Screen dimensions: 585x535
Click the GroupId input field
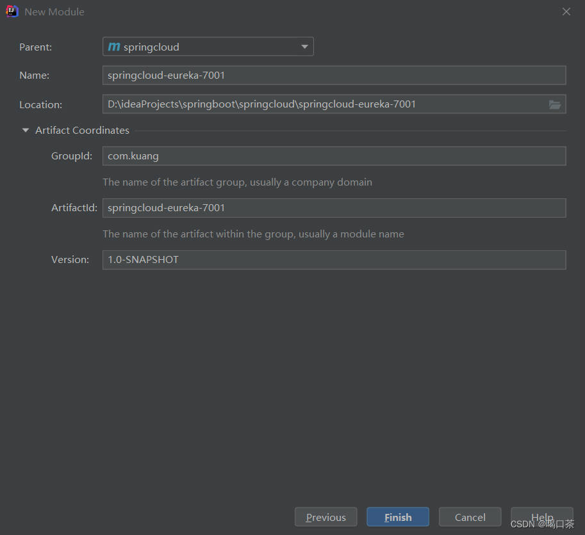click(334, 156)
